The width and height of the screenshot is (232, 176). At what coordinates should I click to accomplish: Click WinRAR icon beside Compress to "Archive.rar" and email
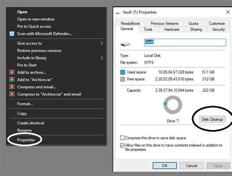pyautogui.click(x=12, y=94)
